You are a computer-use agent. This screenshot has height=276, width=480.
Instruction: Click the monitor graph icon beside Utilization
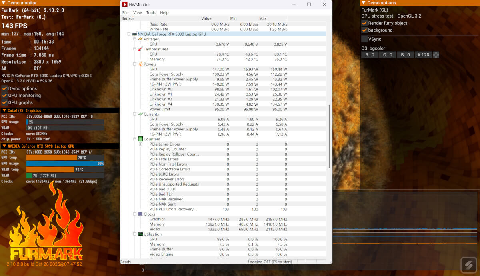point(140,234)
